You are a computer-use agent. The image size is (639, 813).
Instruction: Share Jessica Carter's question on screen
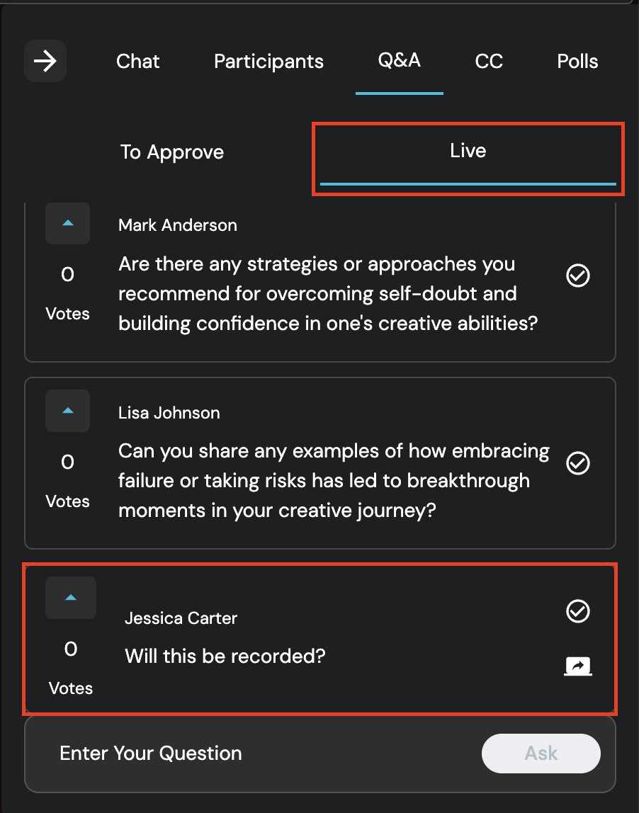tap(578, 666)
